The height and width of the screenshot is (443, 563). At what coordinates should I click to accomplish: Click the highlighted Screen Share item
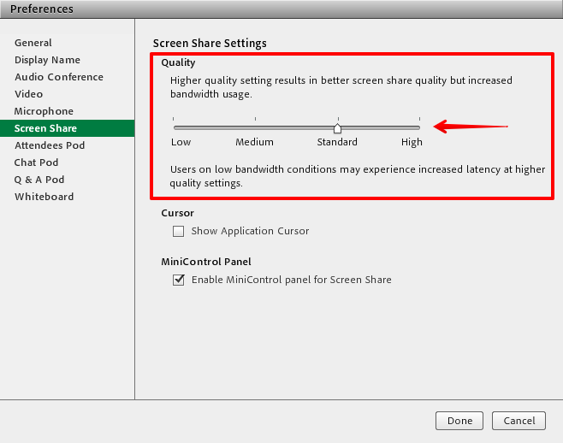[x=45, y=128]
